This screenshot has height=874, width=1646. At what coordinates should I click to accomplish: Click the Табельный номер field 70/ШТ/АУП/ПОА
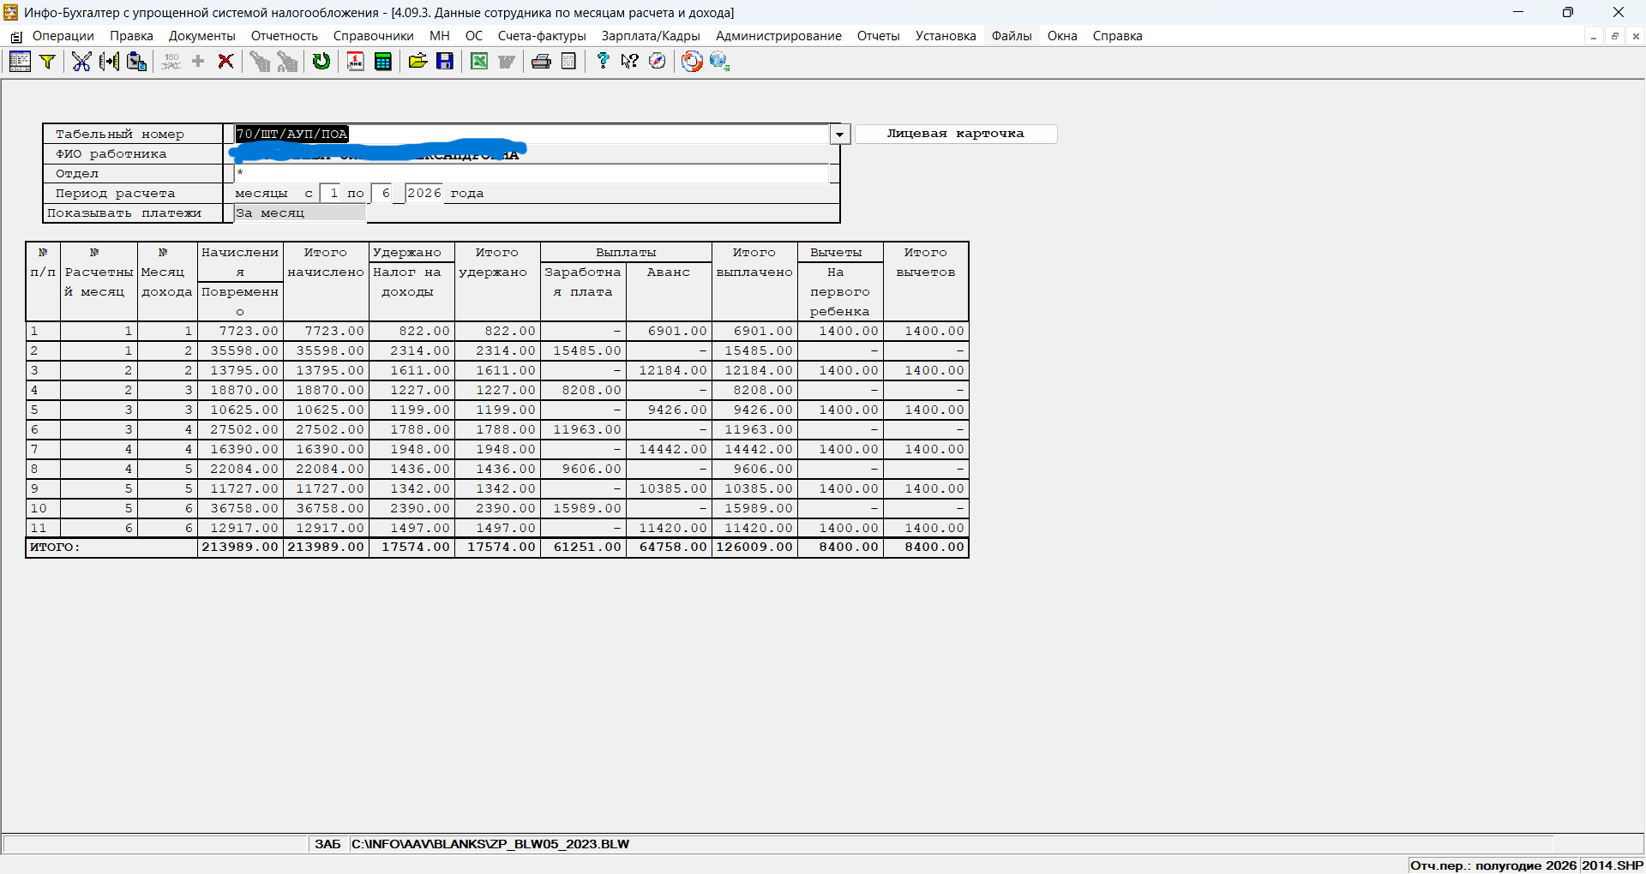click(x=532, y=134)
